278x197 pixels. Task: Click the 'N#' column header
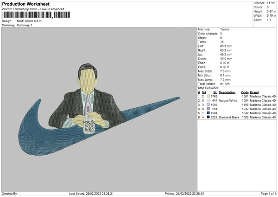click(x=204, y=92)
